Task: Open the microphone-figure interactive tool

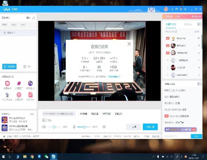Action: click(x=7, y=97)
